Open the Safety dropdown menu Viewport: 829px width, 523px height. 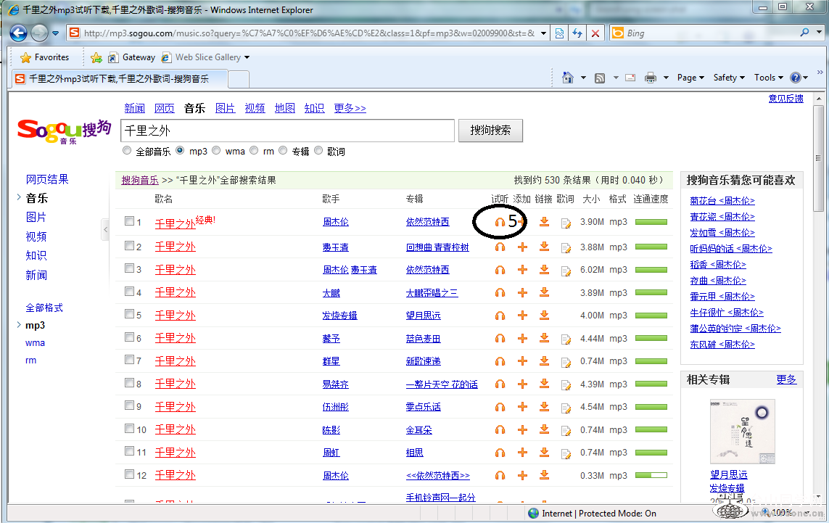tap(729, 78)
